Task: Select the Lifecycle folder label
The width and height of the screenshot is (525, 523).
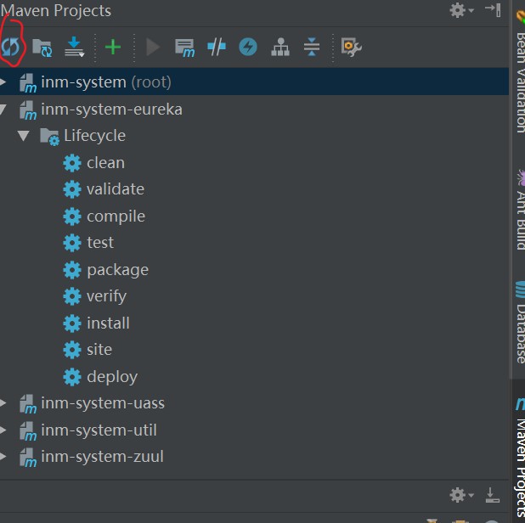Action: pyautogui.click(x=95, y=136)
